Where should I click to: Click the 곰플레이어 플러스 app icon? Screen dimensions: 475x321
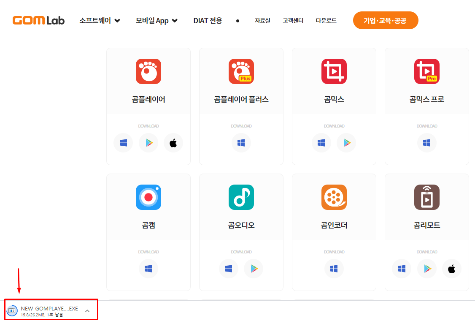tap(241, 71)
